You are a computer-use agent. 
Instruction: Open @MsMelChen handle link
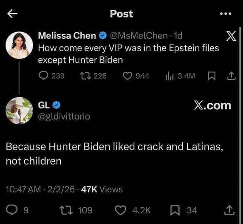tap(139, 36)
